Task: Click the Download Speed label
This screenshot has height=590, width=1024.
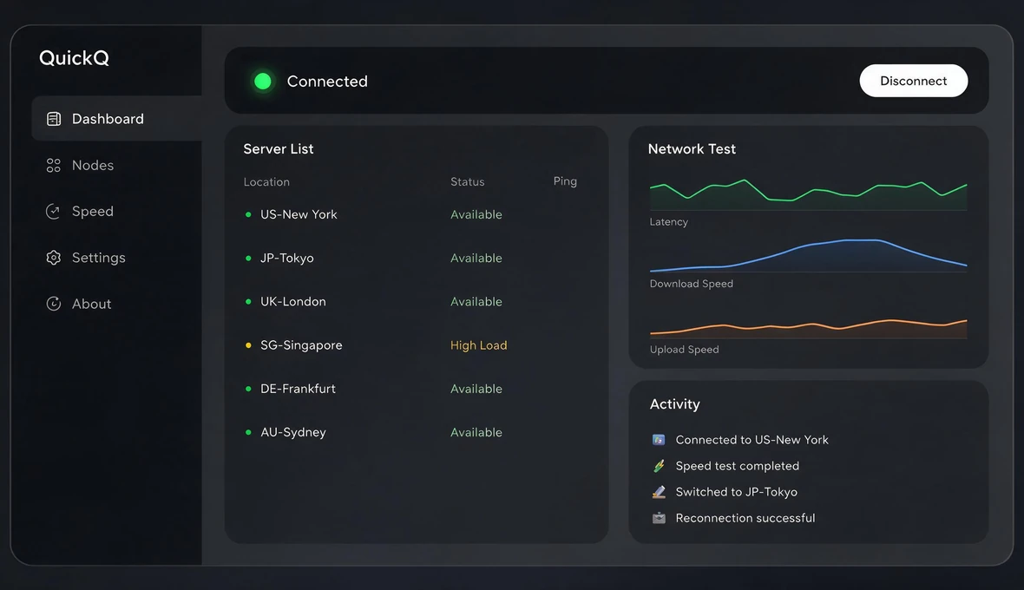Action: (x=692, y=284)
